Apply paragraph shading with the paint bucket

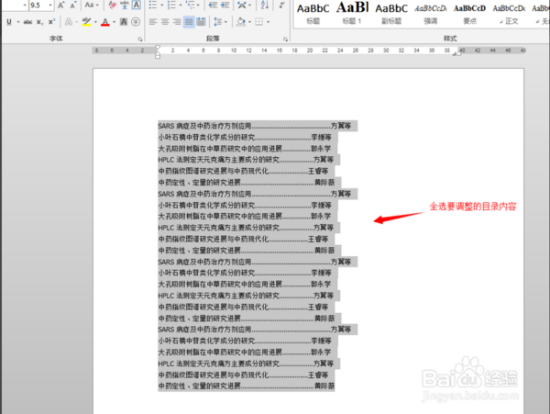coord(240,22)
